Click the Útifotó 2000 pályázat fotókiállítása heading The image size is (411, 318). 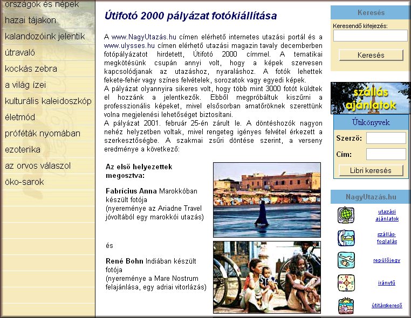[190, 16]
